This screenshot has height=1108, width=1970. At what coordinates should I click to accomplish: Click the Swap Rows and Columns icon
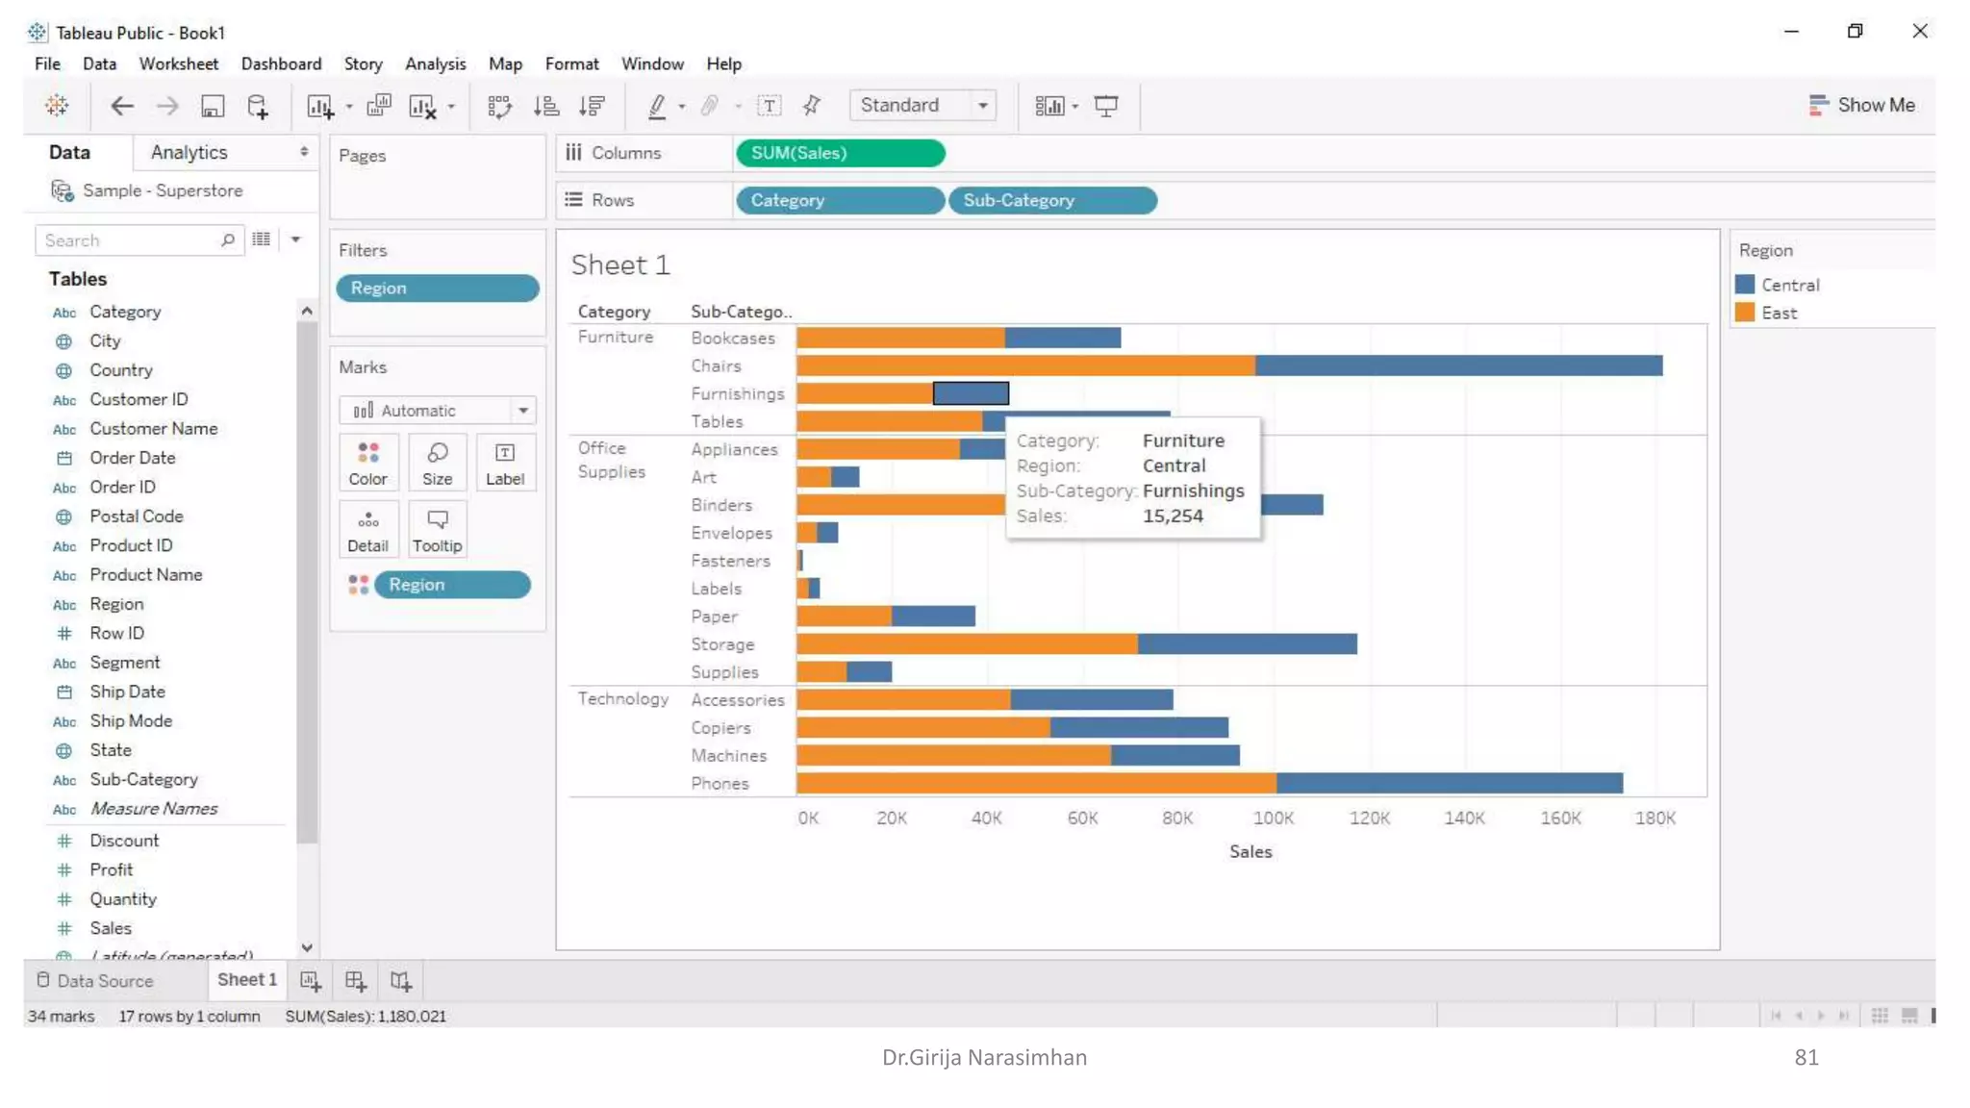click(x=499, y=106)
